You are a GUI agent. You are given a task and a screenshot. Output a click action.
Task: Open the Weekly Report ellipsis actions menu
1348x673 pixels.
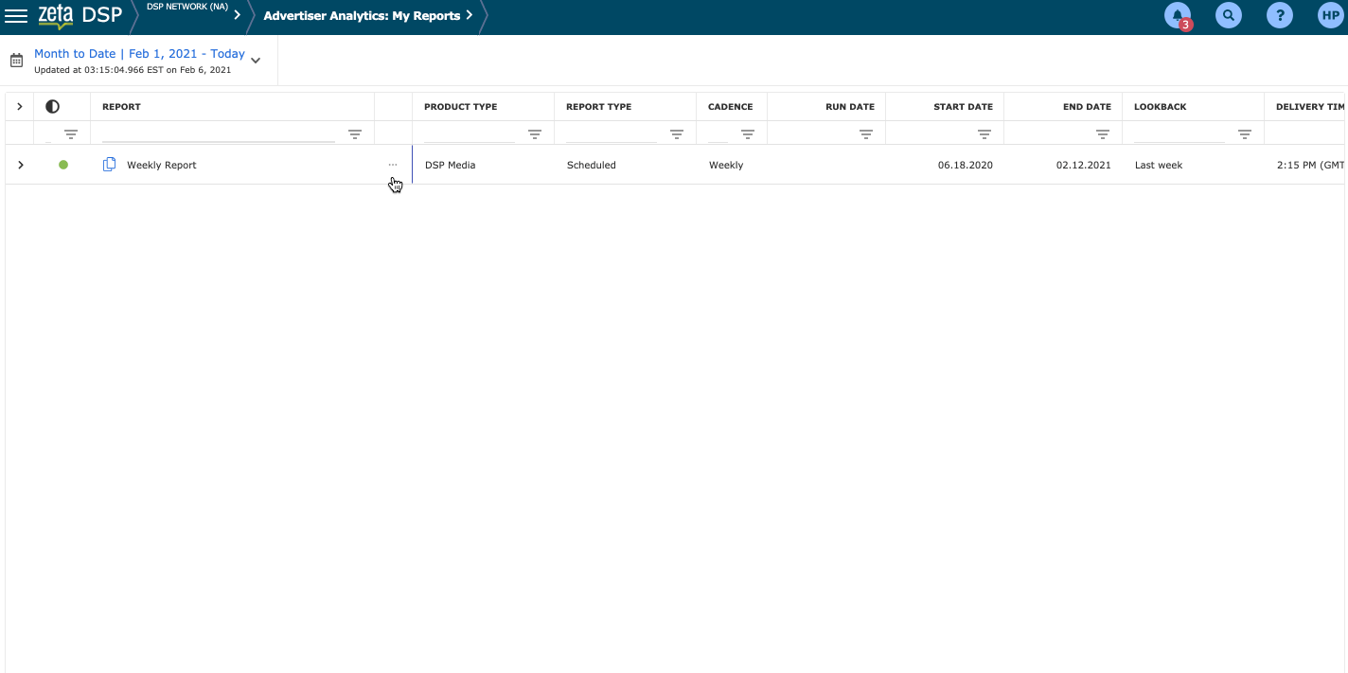coord(393,165)
